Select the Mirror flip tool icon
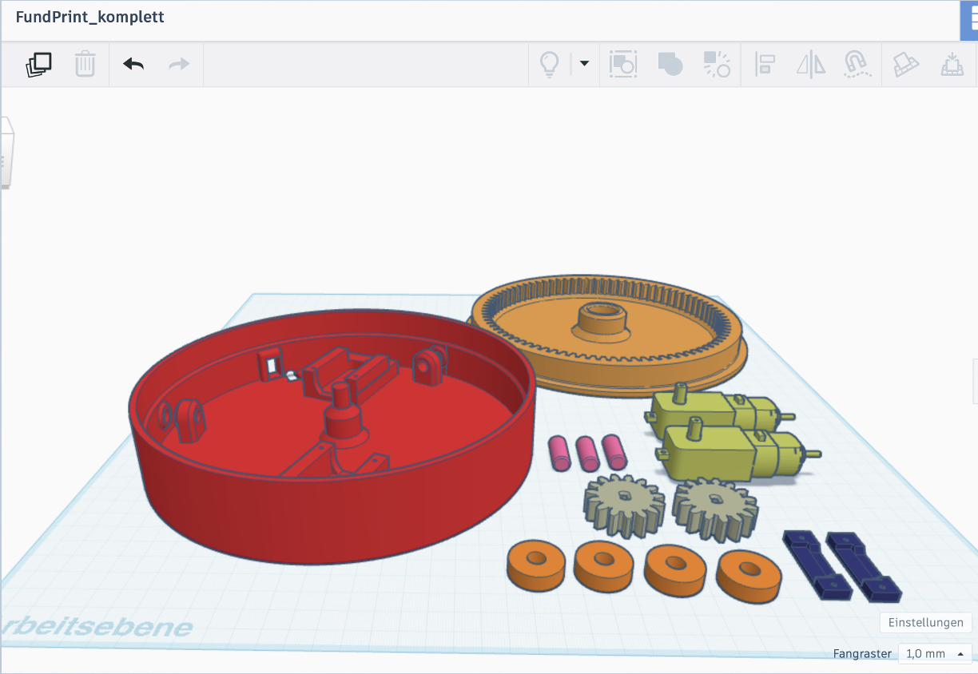 point(811,64)
